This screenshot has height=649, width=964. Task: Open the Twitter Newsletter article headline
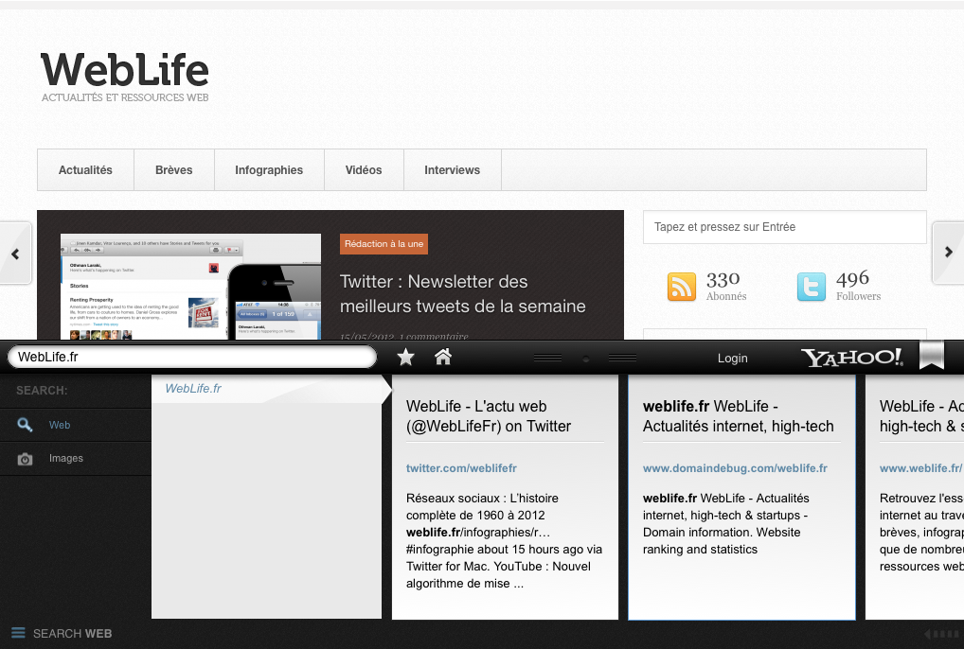coord(462,293)
